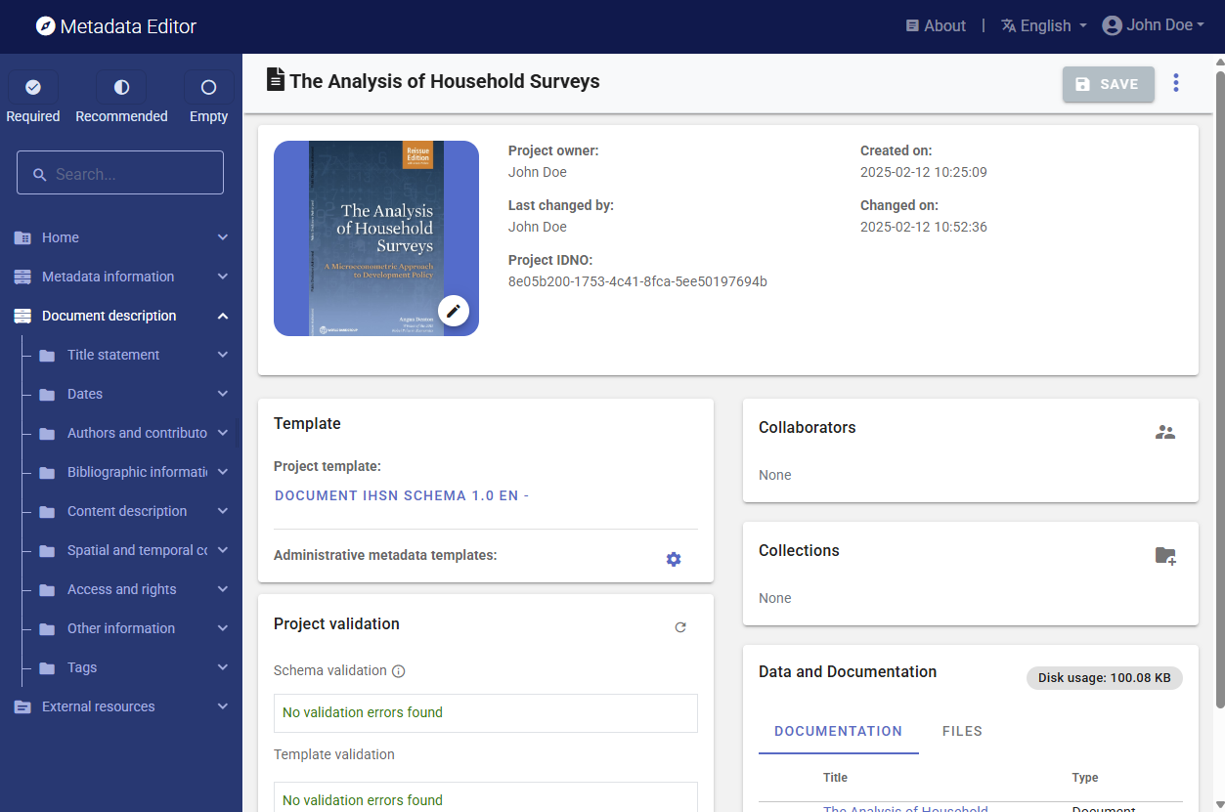Open the three-dot more options menu

(x=1176, y=83)
